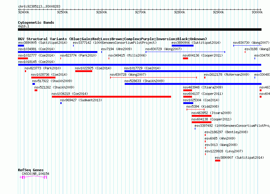Open nsv463952 (Itsara2009) variant label

point(212,113)
